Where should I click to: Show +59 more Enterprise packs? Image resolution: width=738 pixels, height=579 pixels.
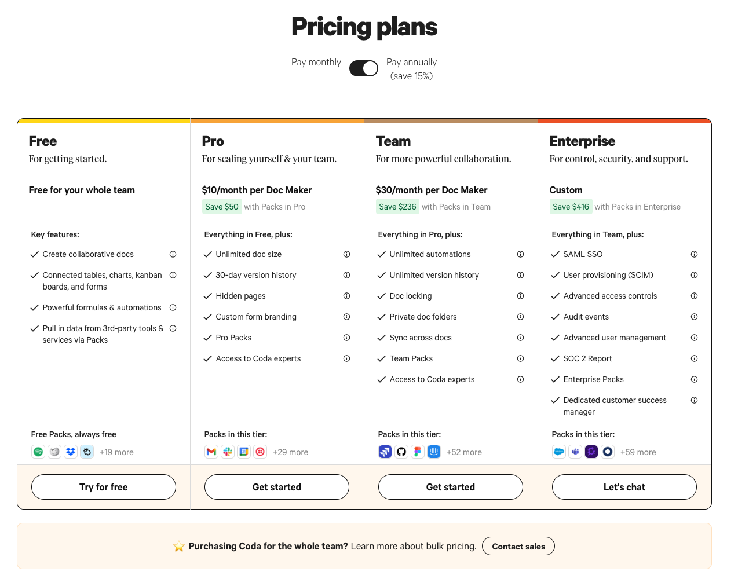click(638, 452)
